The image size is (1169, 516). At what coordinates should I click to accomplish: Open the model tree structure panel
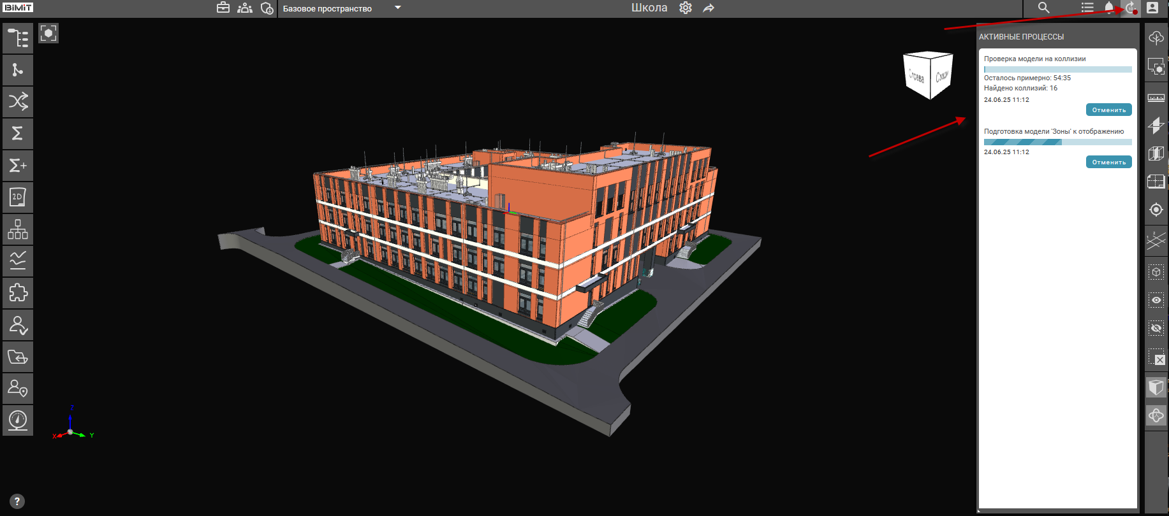[x=18, y=38]
